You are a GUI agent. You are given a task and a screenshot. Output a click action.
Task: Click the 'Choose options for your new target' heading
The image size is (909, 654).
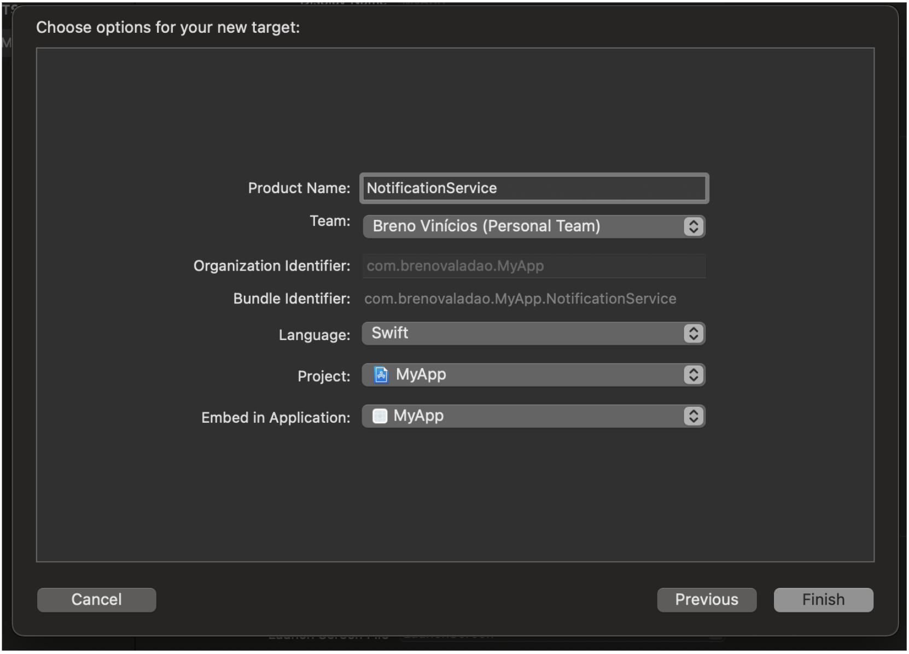point(168,27)
